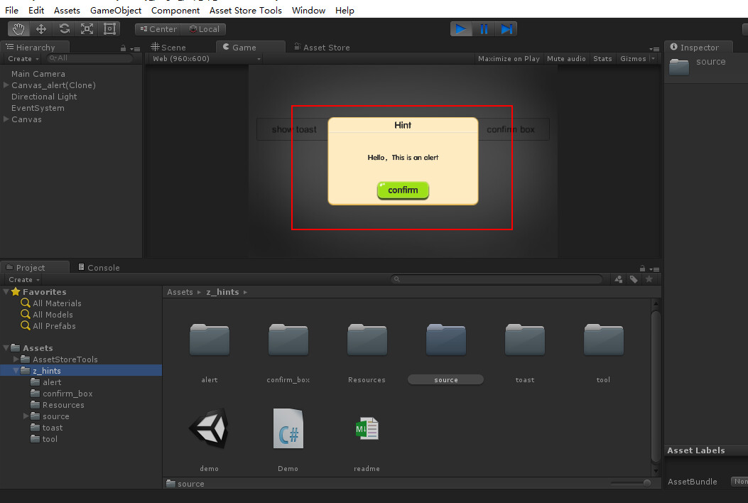Toggle the Stats overlay

pyautogui.click(x=602, y=58)
